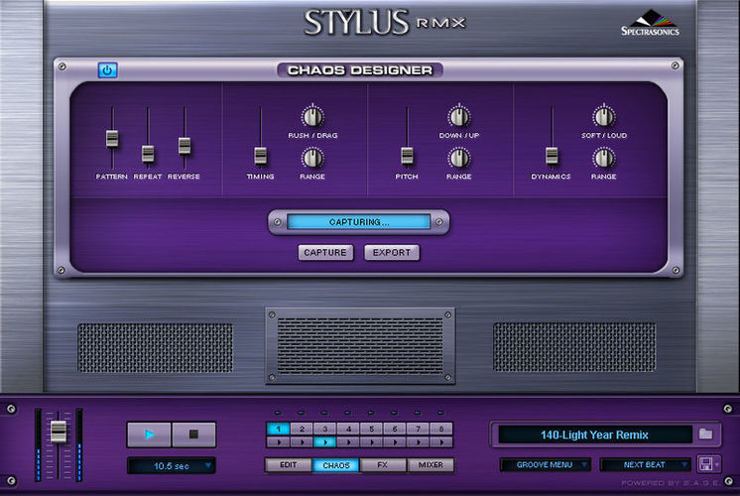The image size is (740, 496).
Task: Click the Timing Range knob
Action: [312, 158]
